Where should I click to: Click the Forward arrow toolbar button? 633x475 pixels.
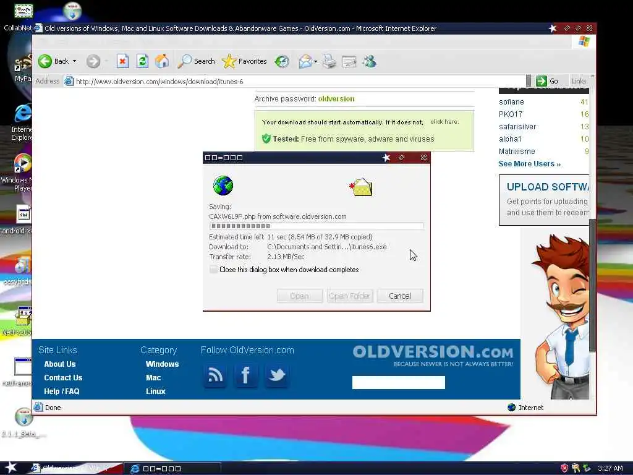coord(93,61)
